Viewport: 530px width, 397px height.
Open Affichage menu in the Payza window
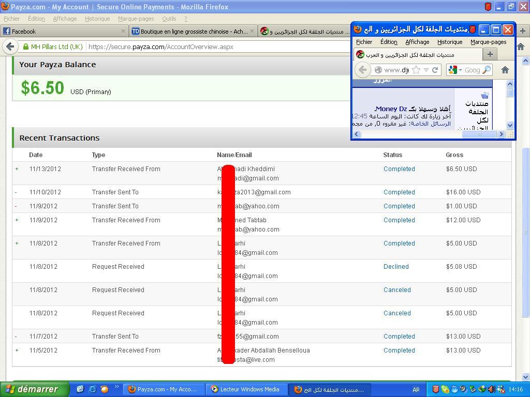(65, 19)
